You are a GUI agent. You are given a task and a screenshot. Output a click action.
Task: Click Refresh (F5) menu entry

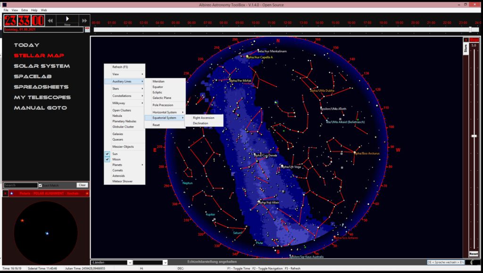point(125,67)
